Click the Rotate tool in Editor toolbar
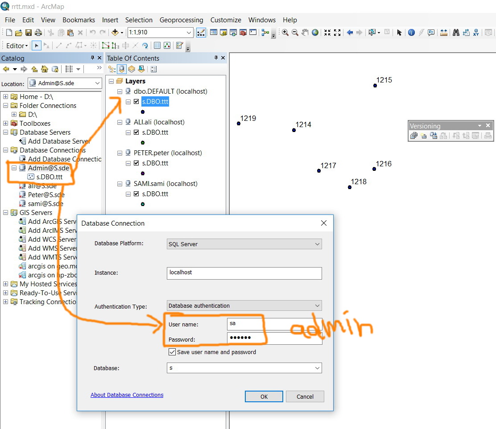496x429 pixels. click(145, 45)
